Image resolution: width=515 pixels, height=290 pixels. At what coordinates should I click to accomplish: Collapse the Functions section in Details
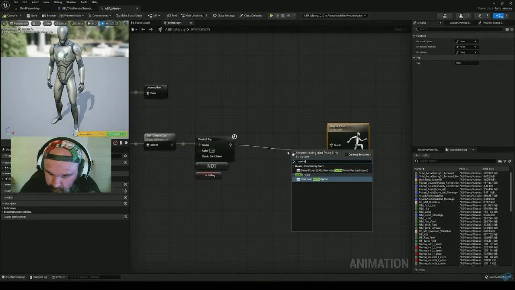tap(414, 36)
